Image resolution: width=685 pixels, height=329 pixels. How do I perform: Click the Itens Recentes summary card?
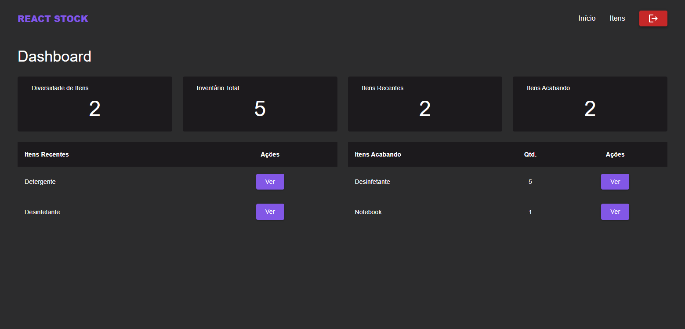(424, 104)
